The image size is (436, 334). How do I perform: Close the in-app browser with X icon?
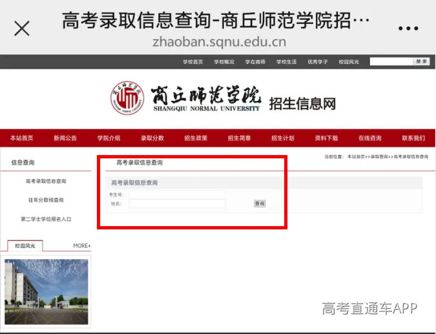pos(22,28)
